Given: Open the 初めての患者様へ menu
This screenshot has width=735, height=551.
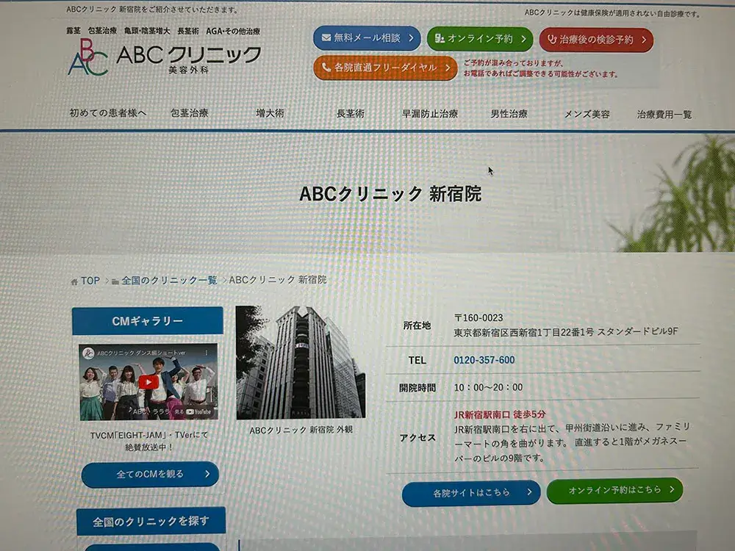Looking at the screenshot, I should click(108, 113).
